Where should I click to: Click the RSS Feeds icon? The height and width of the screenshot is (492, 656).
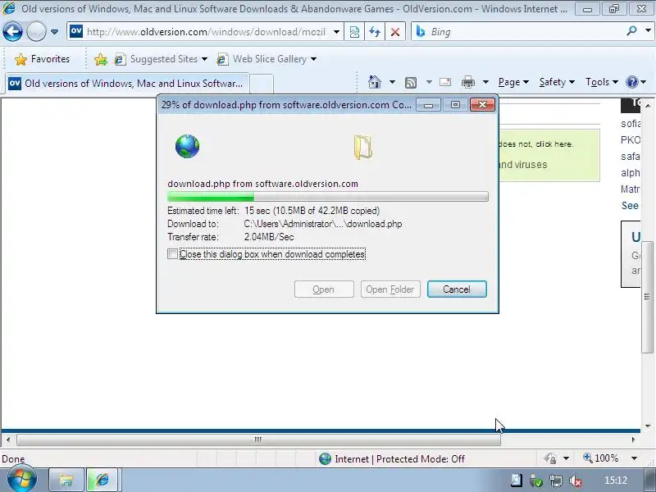click(x=411, y=83)
